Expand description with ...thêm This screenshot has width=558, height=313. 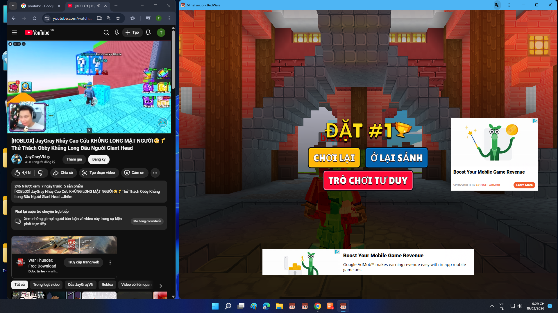point(67,197)
